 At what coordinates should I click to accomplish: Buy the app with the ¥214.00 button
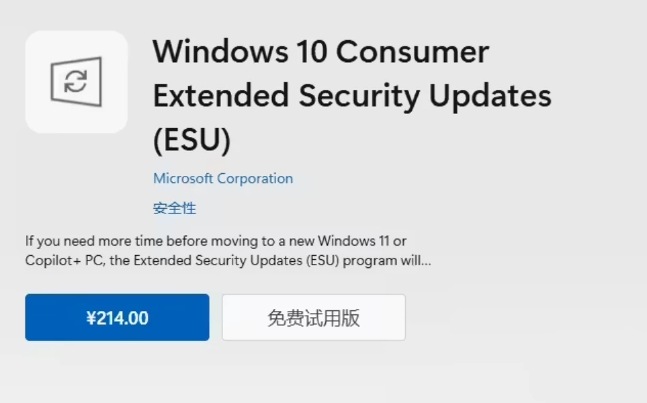pos(117,318)
